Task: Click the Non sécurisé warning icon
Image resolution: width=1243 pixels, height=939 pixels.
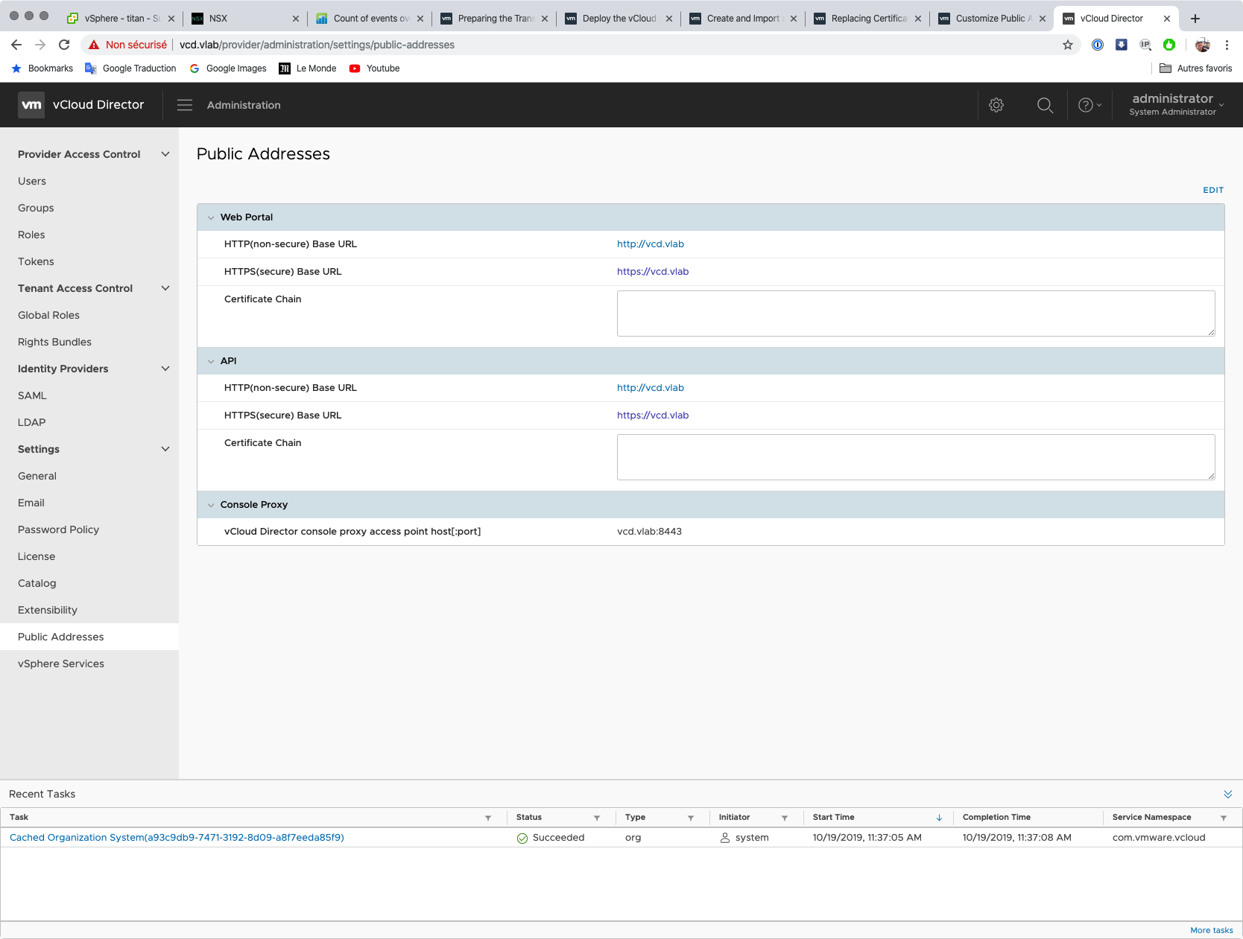Action: coord(94,45)
